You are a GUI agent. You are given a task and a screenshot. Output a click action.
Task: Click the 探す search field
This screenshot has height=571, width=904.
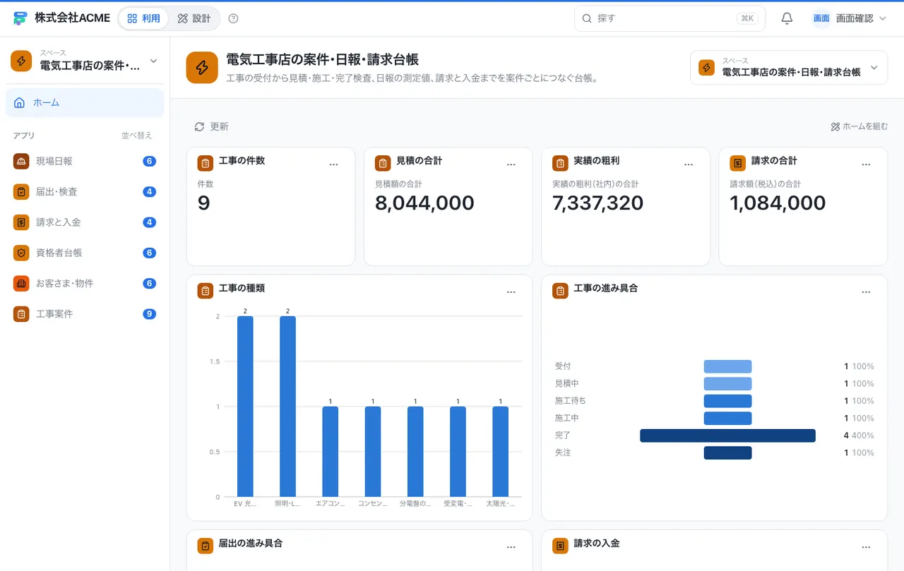[x=670, y=18]
